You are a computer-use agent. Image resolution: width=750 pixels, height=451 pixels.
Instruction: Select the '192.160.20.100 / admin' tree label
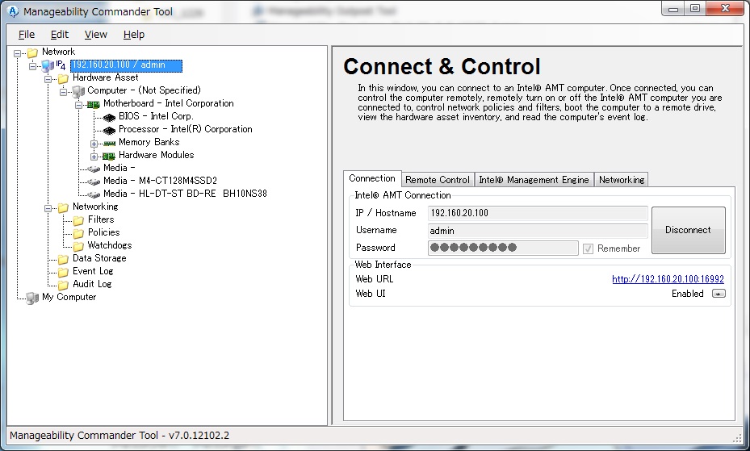pyautogui.click(x=126, y=65)
